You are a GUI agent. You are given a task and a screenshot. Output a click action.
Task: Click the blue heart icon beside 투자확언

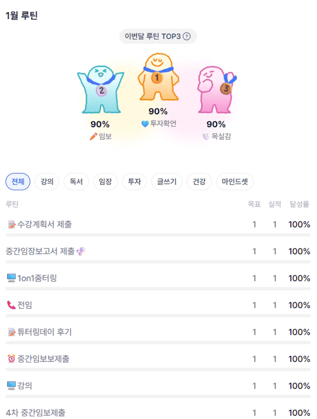coord(145,124)
